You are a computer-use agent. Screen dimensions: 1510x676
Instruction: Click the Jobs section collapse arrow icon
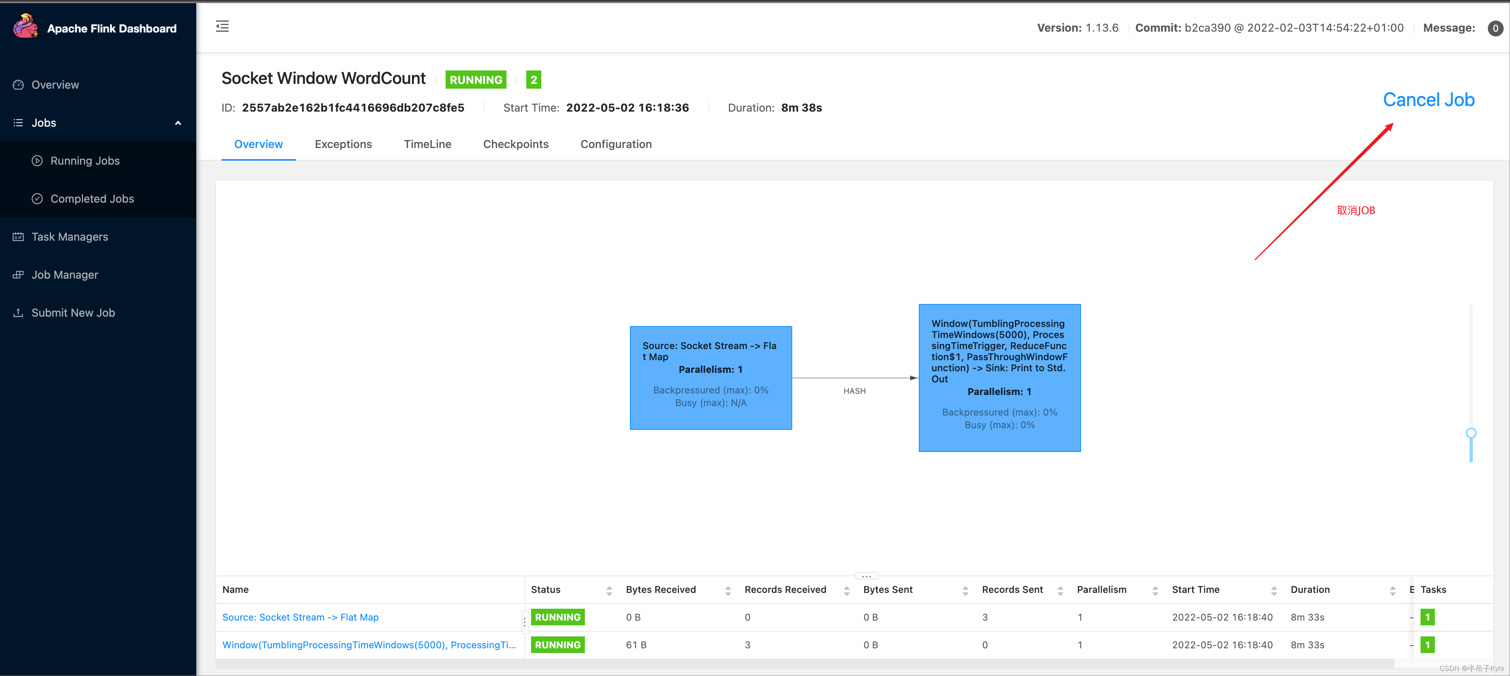[x=178, y=123]
